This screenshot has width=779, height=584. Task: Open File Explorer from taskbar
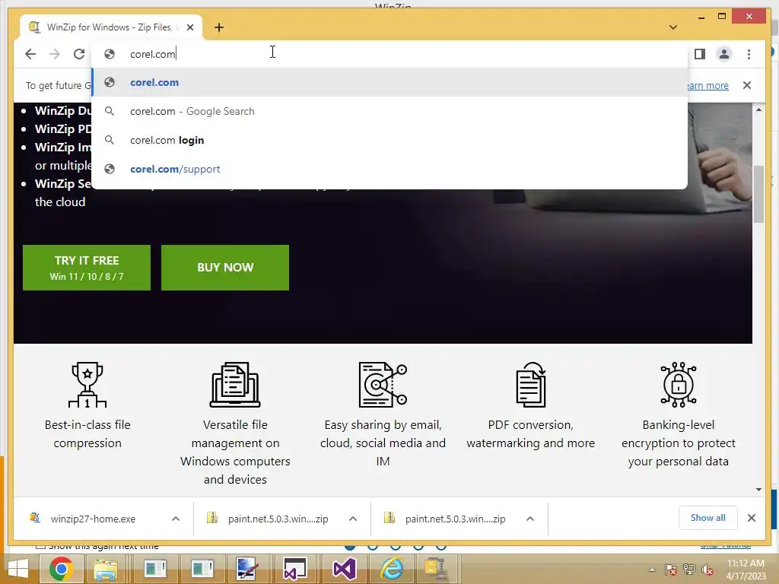pyautogui.click(x=107, y=569)
